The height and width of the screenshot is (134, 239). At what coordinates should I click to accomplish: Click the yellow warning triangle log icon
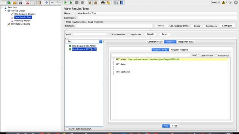[223, 3]
